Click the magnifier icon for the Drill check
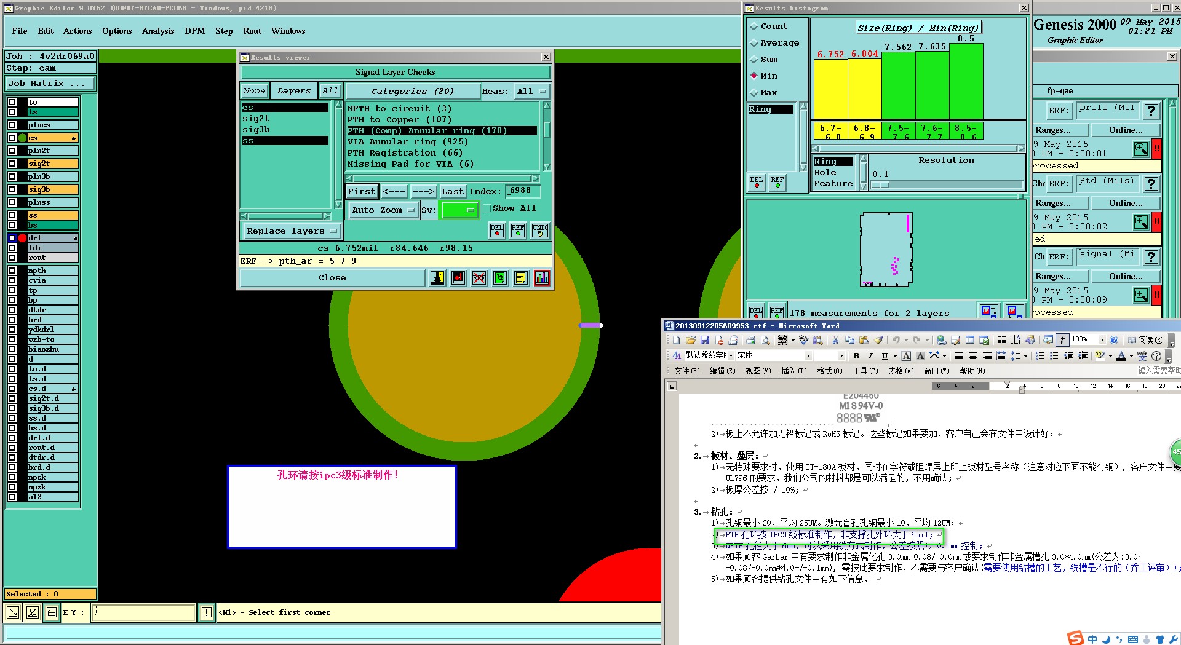 [x=1141, y=149]
